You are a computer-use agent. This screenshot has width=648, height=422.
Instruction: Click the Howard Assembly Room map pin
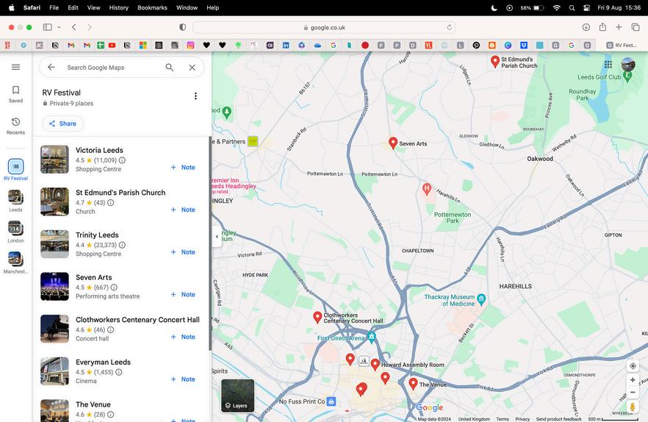375,364
